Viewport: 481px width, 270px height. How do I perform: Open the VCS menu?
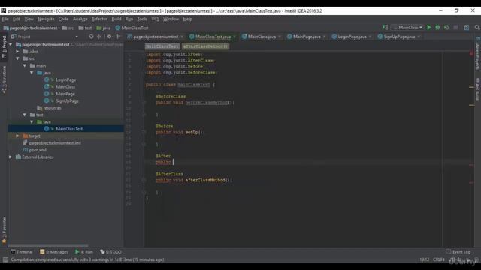tap(156, 19)
